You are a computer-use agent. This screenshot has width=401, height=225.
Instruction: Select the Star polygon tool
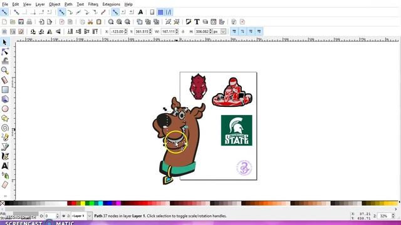(5, 118)
